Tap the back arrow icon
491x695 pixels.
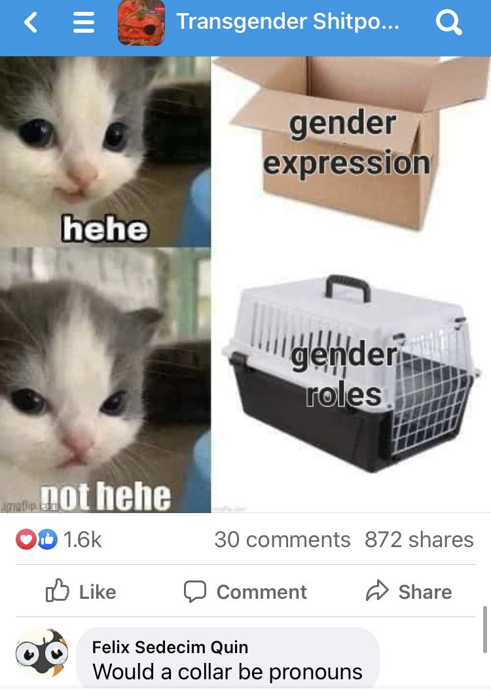[x=31, y=22]
